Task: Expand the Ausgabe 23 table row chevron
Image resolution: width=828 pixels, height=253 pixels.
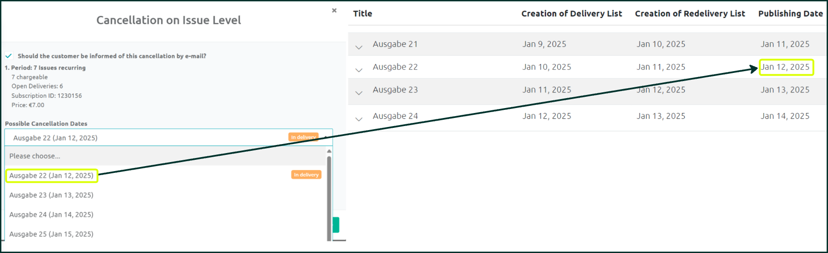Action: [x=359, y=92]
